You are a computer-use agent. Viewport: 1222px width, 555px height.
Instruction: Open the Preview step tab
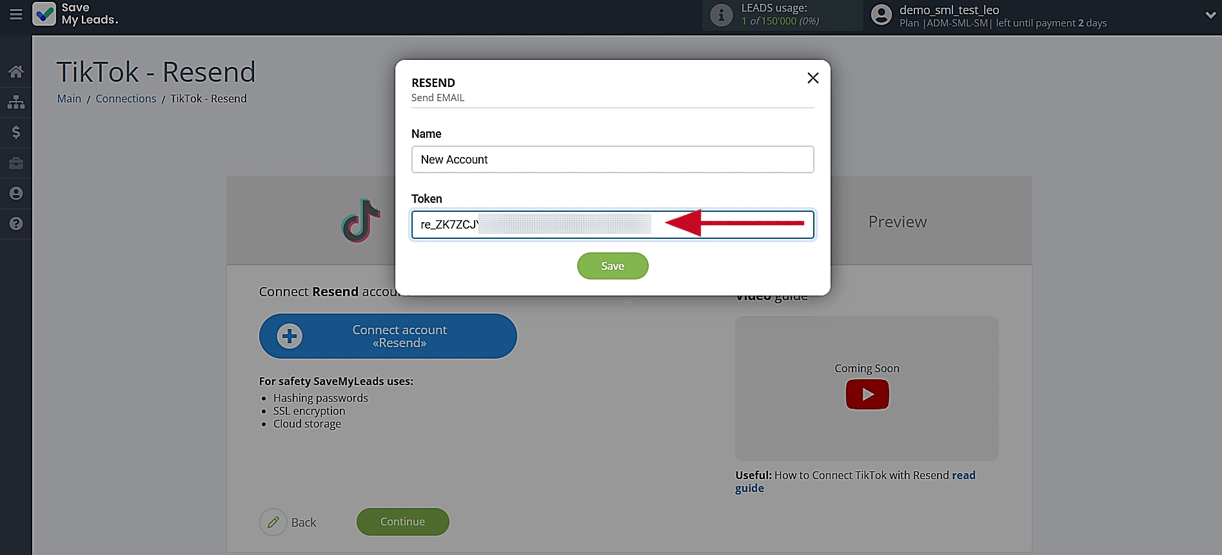coord(897,221)
